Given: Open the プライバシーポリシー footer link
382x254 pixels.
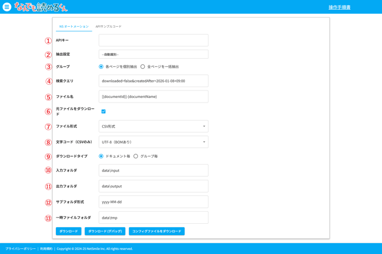Looking at the screenshot, I should 21,249.
